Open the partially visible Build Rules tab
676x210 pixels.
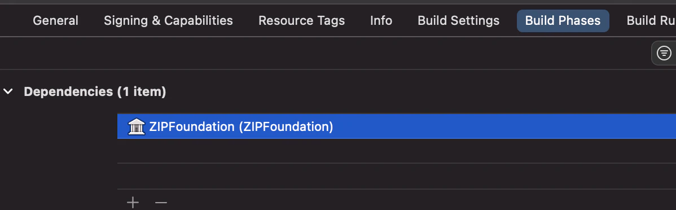point(651,21)
